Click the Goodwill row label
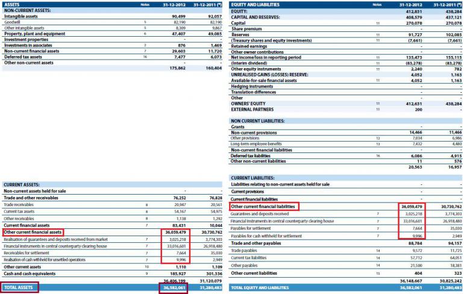Screen dimensions: 464x294 [x=12, y=22]
